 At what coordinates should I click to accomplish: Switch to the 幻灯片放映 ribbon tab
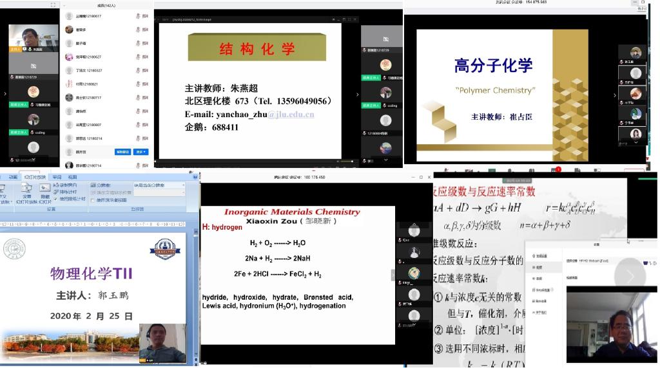(x=35, y=177)
